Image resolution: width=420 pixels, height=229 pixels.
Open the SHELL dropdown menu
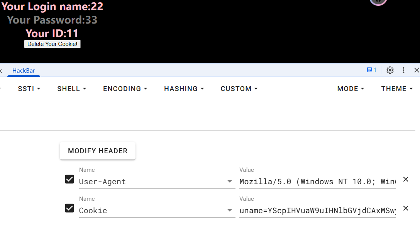pyautogui.click(x=71, y=89)
